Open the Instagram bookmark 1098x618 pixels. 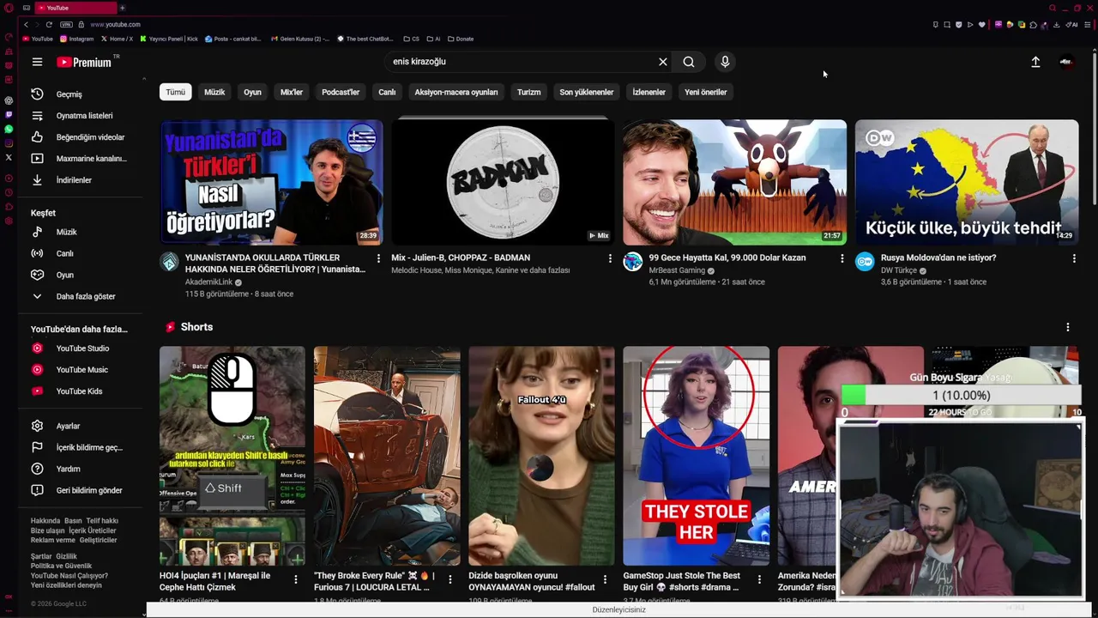[76, 39]
